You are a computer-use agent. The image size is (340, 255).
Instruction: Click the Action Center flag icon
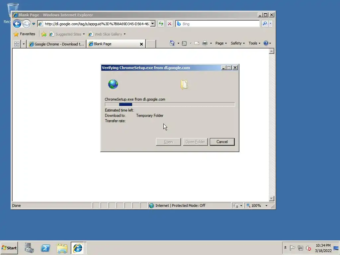tap(292, 248)
